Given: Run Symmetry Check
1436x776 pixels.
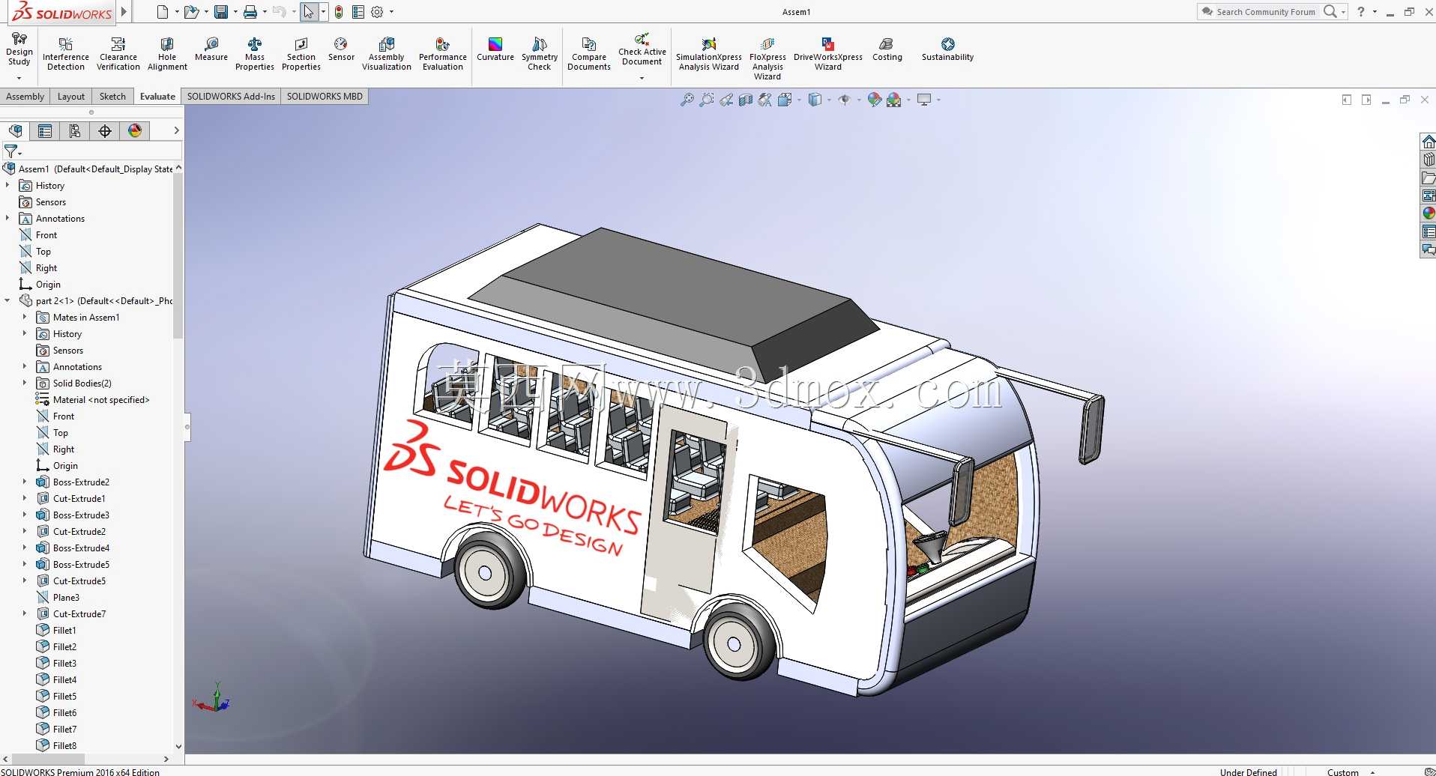Looking at the screenshot, I should [x=540, y=54].
